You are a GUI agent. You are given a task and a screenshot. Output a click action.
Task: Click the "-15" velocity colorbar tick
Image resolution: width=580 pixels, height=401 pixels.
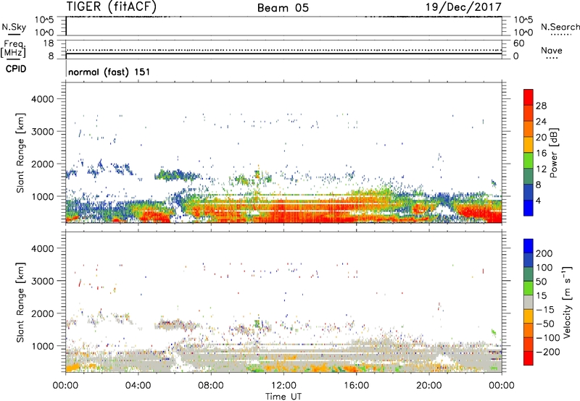[545, 309]
